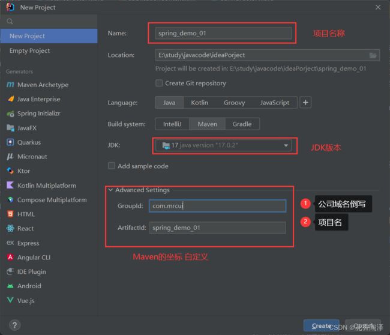Enable Create Git repository checkbox
390x335 pixels.
pos(159,83)
